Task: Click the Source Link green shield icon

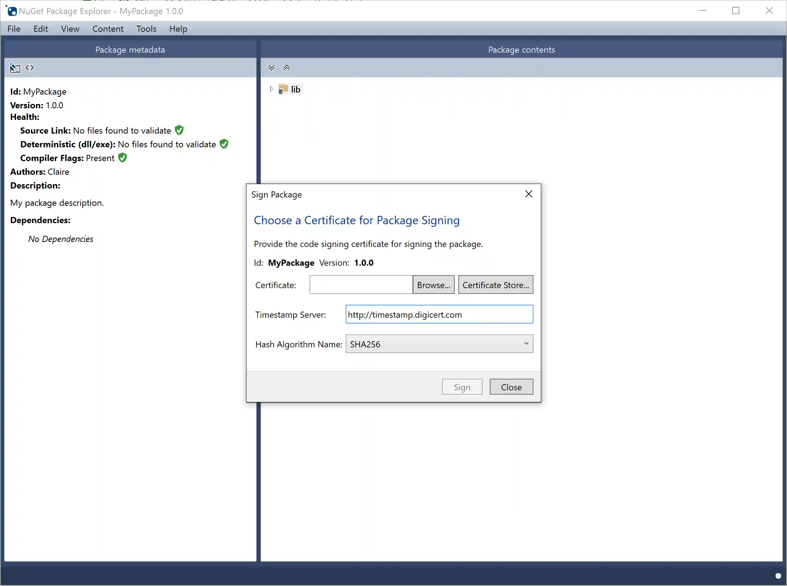Action: click(x=179, y=130)
